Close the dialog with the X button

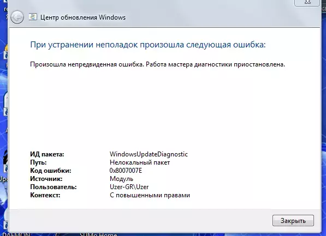pos(307,3)
